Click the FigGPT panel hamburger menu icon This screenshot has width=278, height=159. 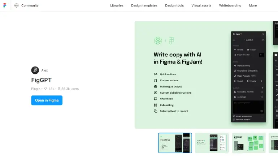coord(234,40)
